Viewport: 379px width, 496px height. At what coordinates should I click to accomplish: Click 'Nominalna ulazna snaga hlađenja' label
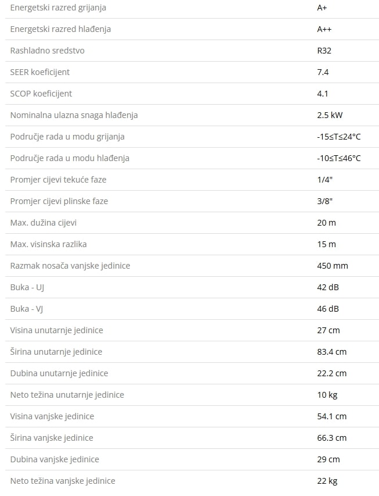point(74,115)
